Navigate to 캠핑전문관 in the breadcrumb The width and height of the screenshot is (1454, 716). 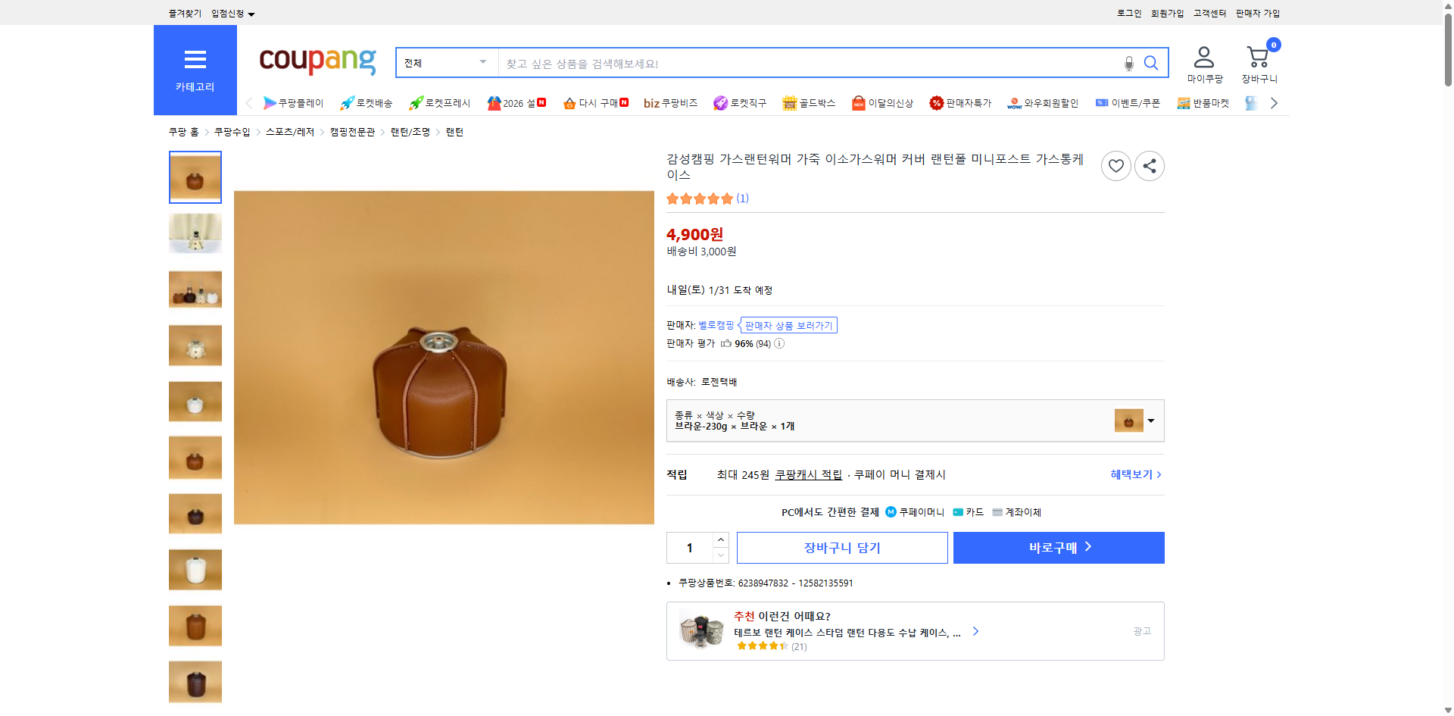351,131
